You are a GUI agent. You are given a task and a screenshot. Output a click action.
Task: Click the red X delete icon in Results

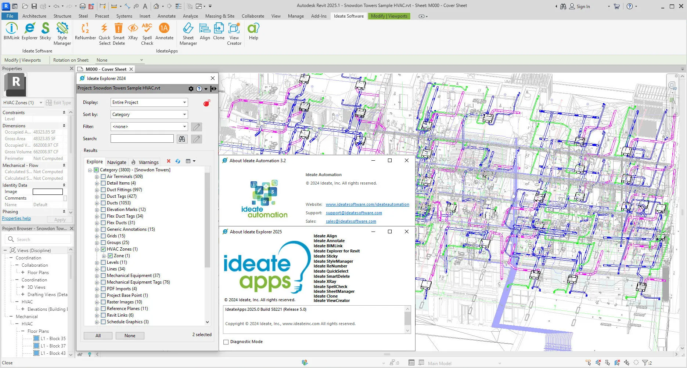click(169, 161)
